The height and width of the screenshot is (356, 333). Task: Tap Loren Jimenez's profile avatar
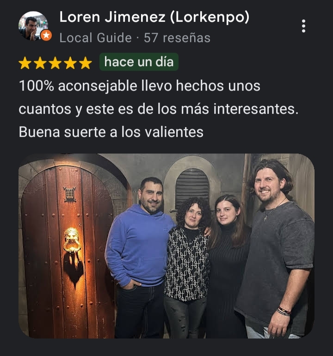point(33,26)
